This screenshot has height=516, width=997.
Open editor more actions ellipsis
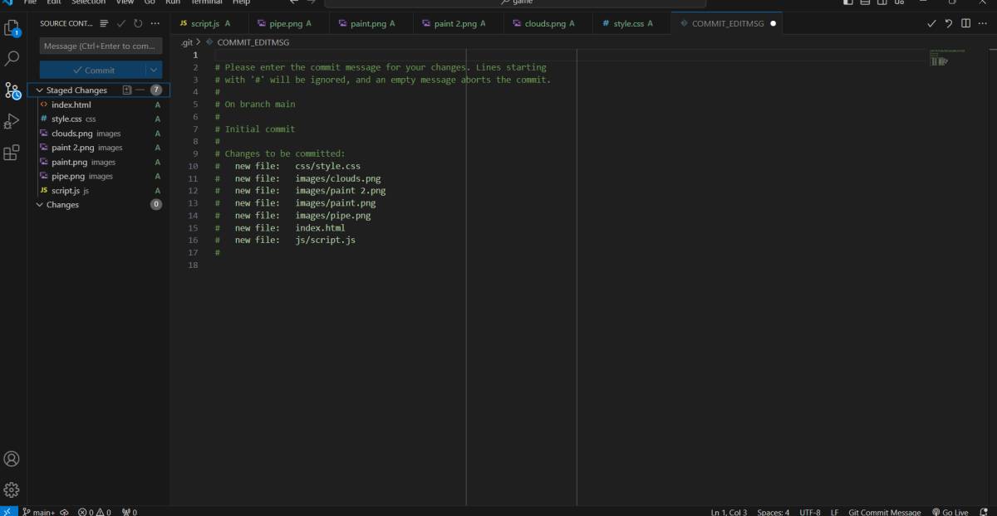[983, 23]
